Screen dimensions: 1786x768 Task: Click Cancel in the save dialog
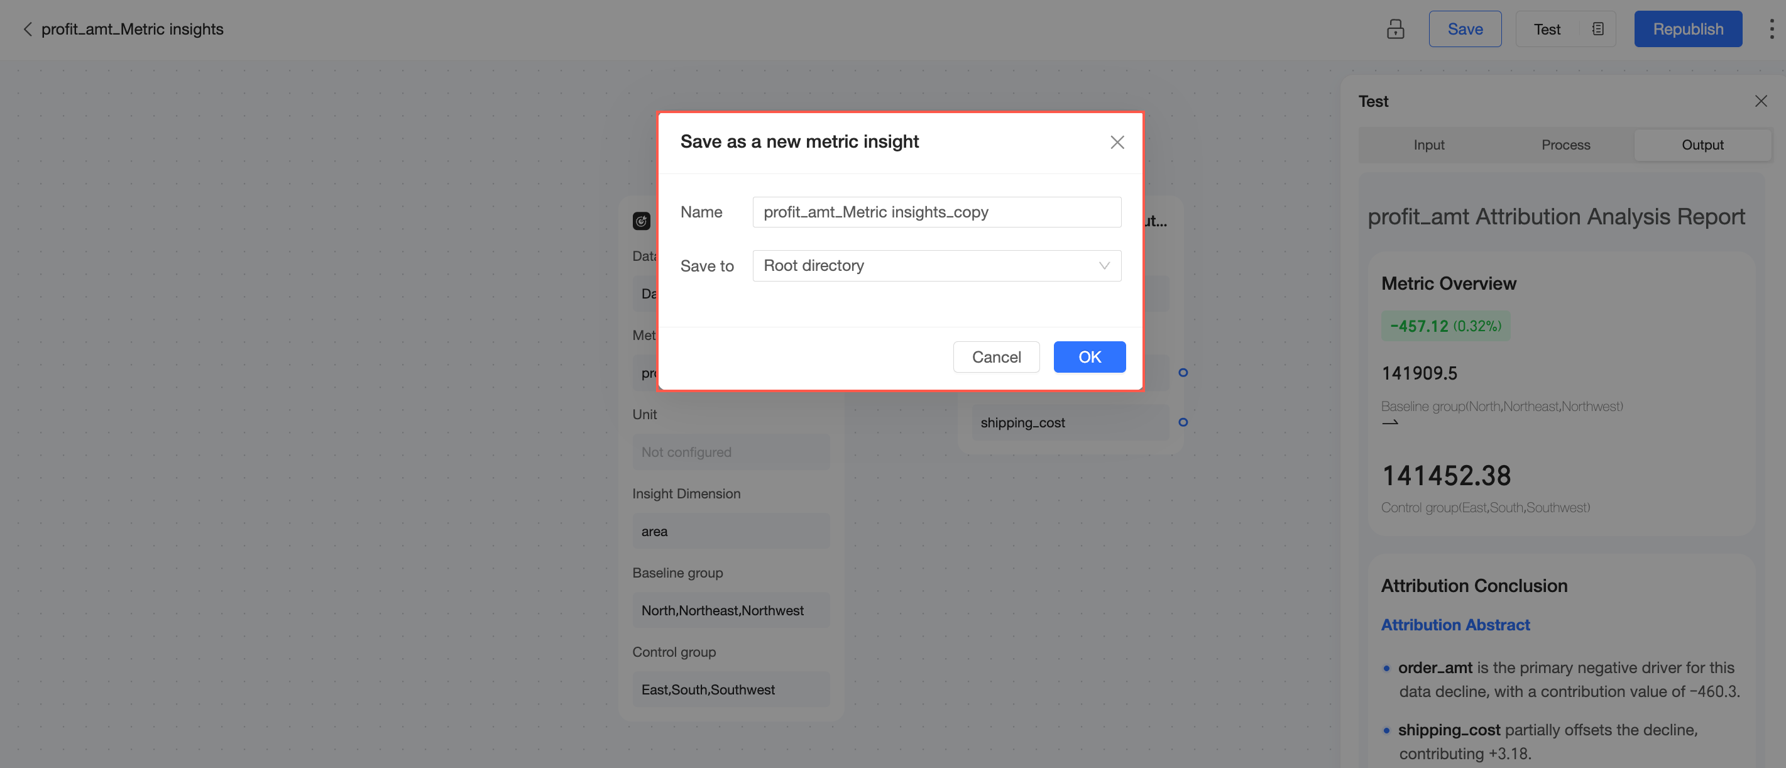tap(995, 357)
